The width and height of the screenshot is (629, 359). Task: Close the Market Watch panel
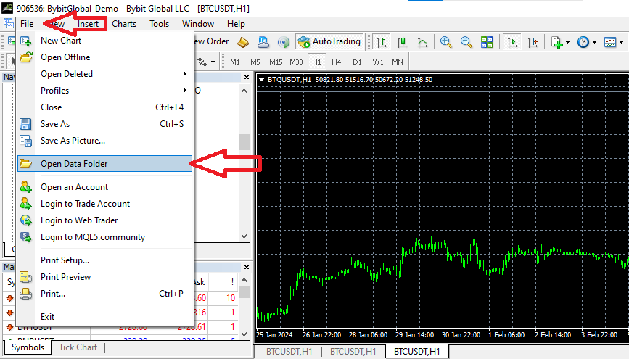247,267
